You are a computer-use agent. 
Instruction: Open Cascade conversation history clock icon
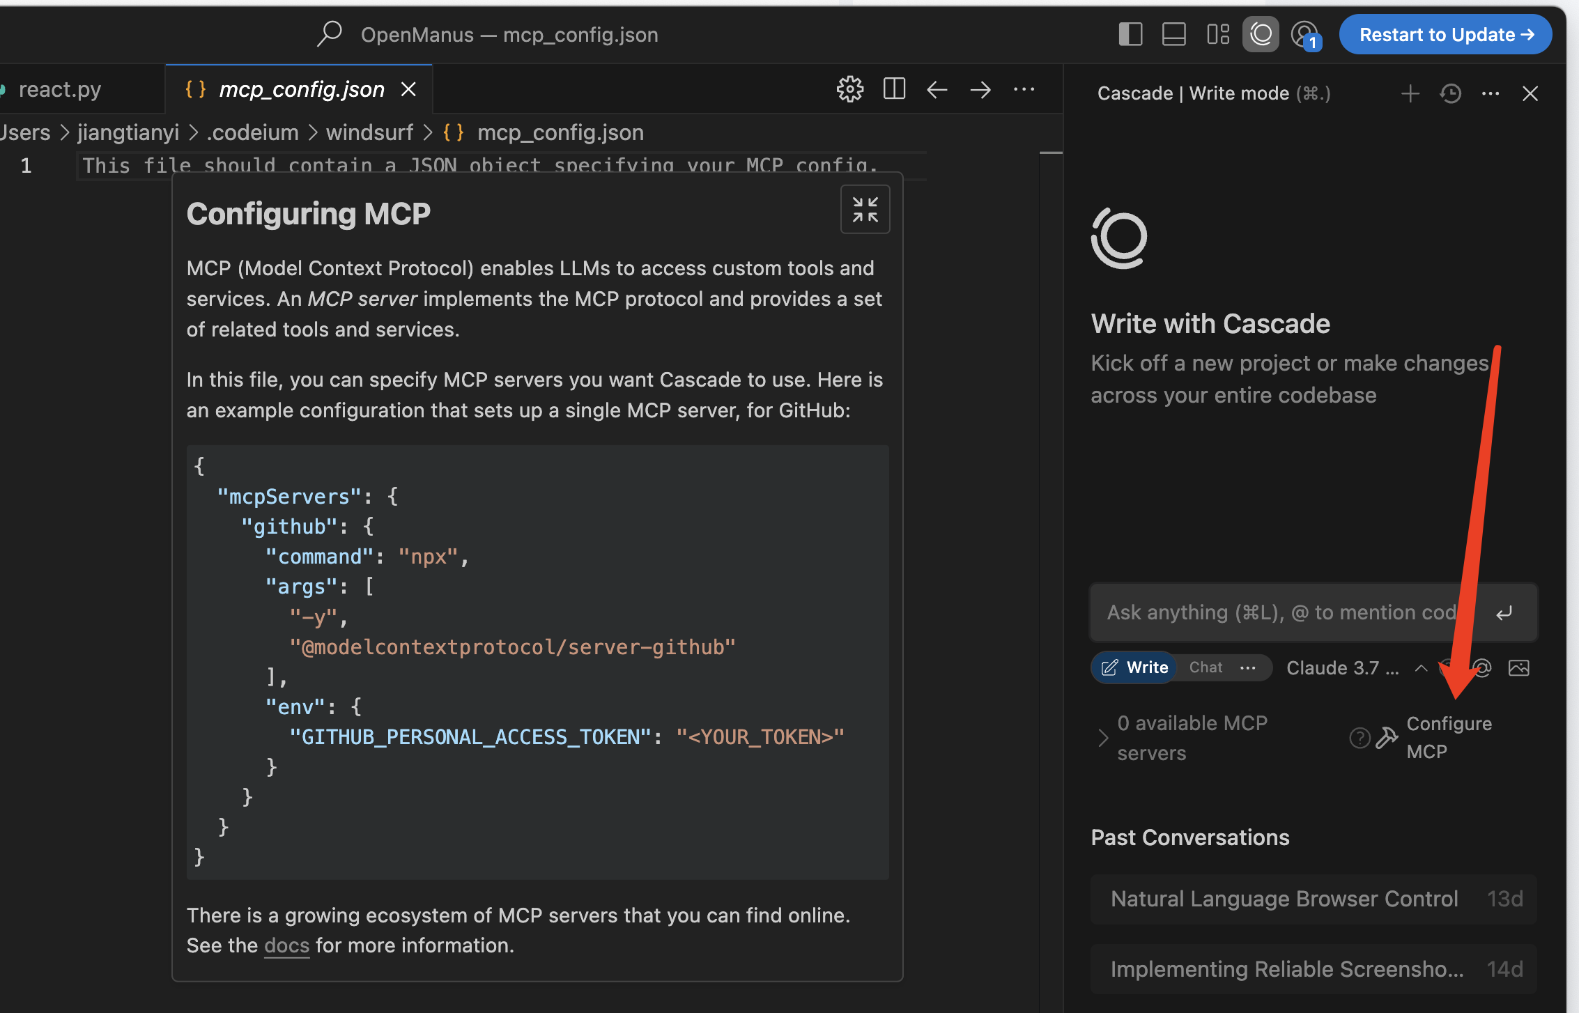click(x=1451, y=93)
